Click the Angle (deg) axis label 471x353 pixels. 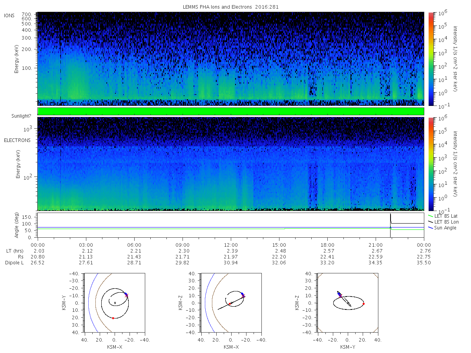point(18,225)
